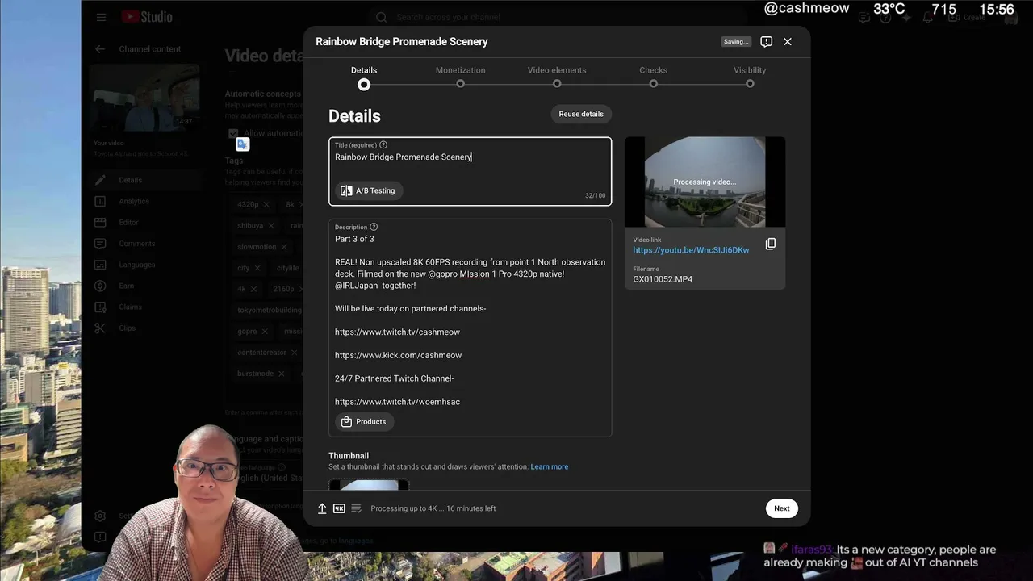Click the checks status icon before the processing text
Image resolution: width=1033 pixels, height=581 pixels.
coord(356,508)
